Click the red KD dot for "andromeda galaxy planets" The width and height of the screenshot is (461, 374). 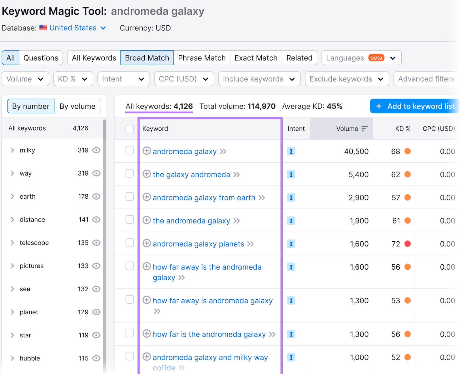[407, 244]
